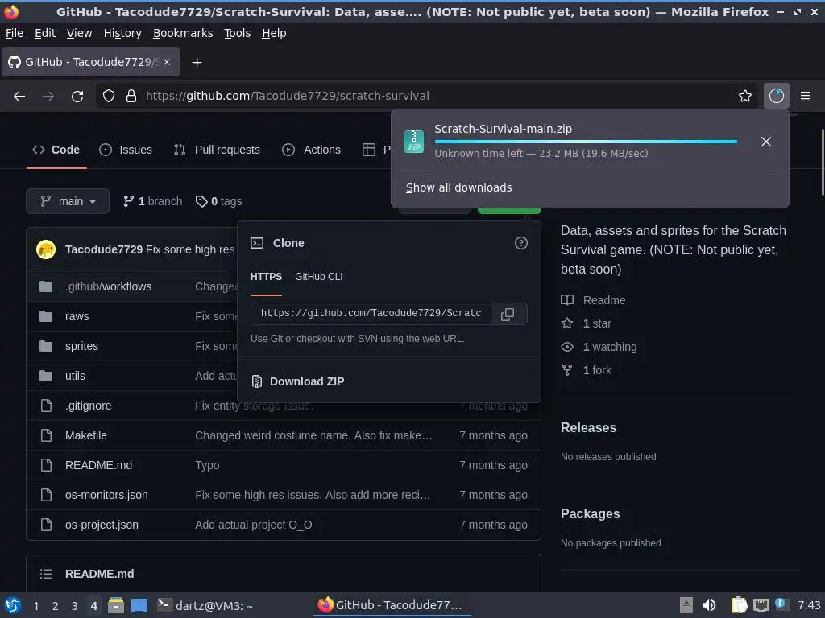Click the volume speaker tray icon
Viewport: 825px width, 618px height.
coord(709,605)
